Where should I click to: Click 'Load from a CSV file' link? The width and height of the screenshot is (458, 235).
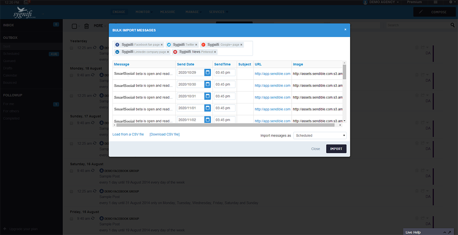(128, 134)
